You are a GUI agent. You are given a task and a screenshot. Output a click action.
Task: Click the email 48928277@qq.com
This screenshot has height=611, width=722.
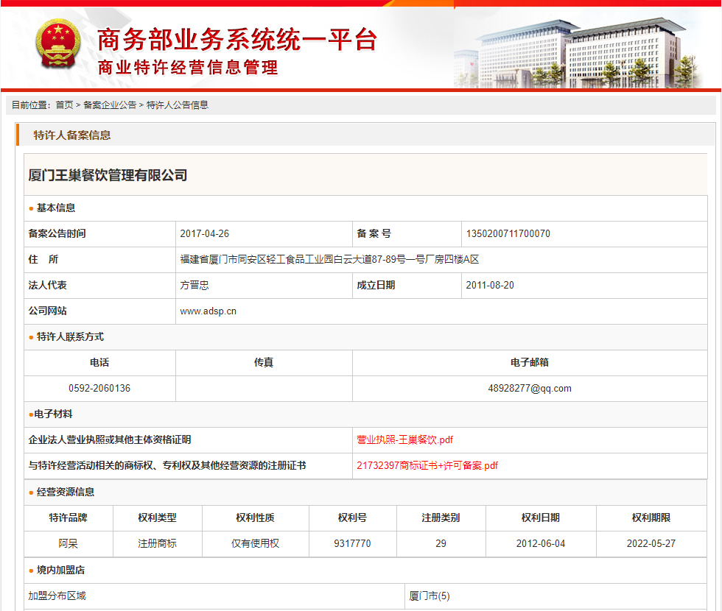(530, 389)
